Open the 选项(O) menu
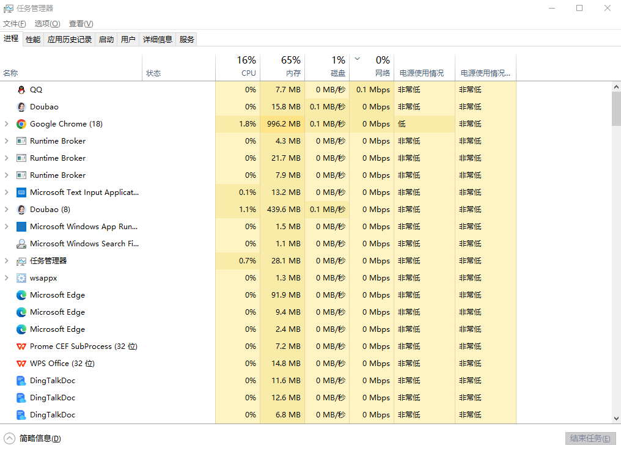This screenshot has height=451, width=621. coord(47,24)
